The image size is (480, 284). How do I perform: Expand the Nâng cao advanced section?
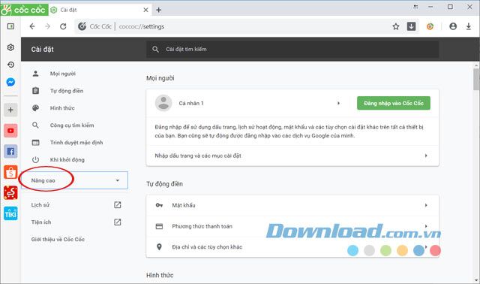[75, 180]
